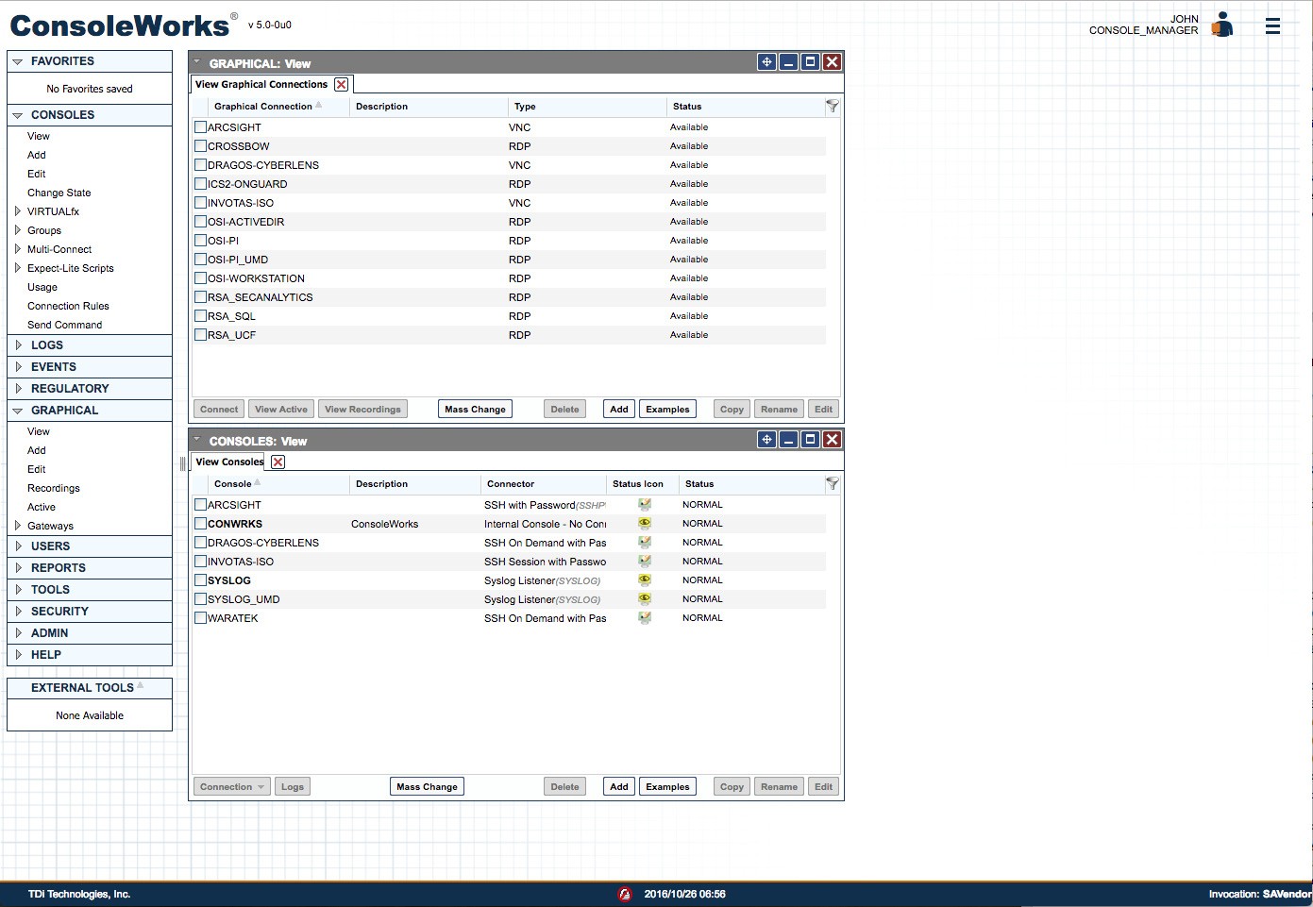The width and height of the screenshot is (1313, 907).
Task: Check the SYSLOG console checkbox
Action: pos(200,579)
